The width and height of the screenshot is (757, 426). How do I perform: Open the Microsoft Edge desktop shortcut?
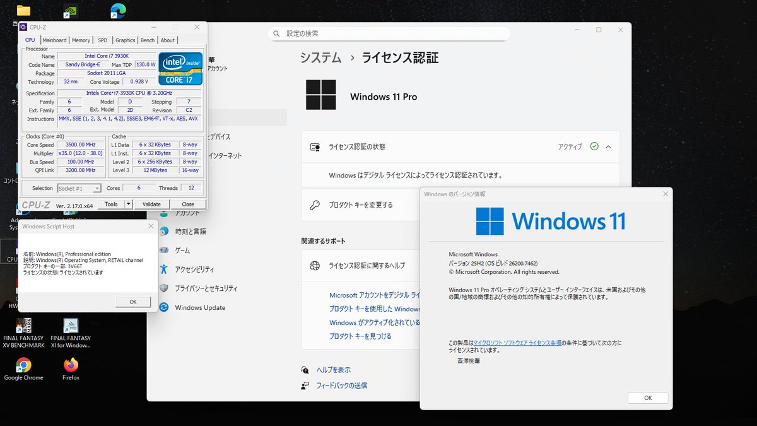(117, 11)
